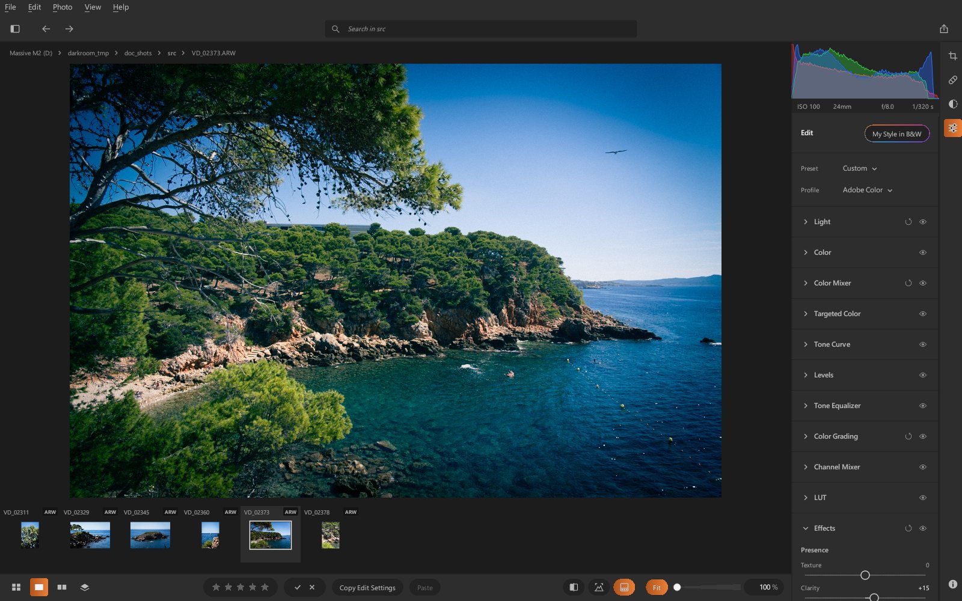The image size is (962, 601).
Task: Click the Fit zoom button
Action: [x=657, y=587]
